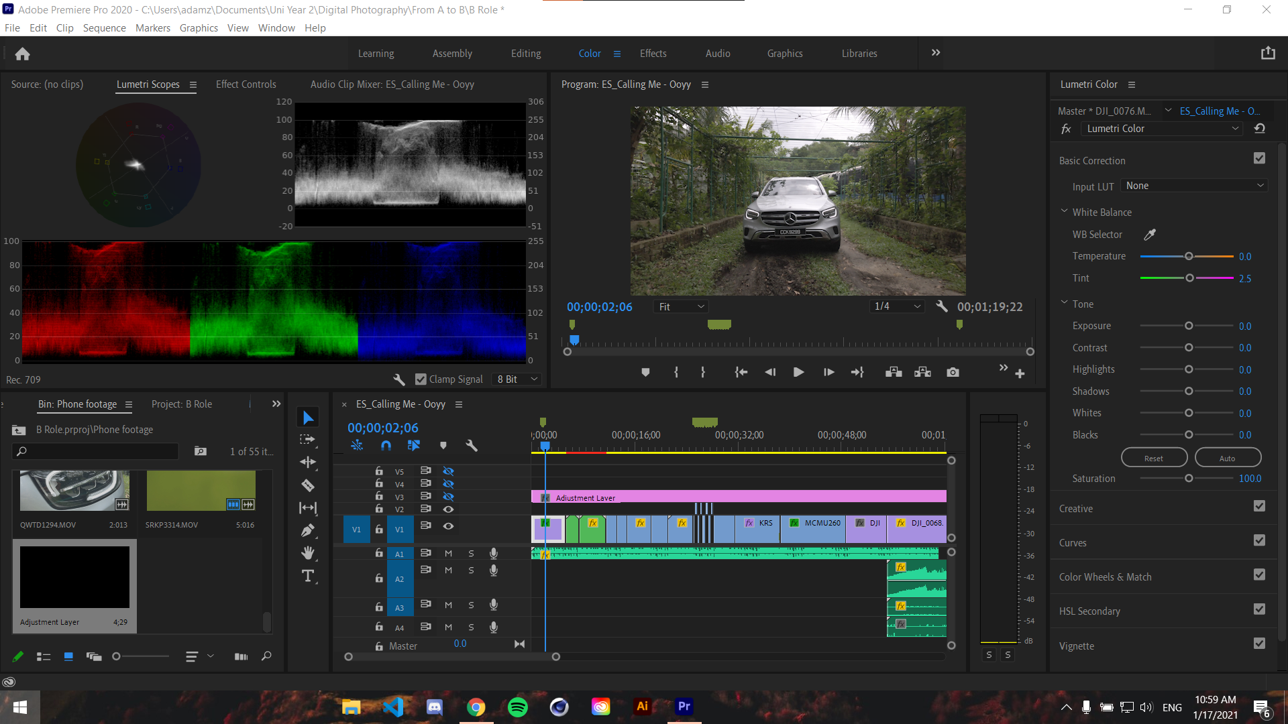Open Program monitor wrench settings
The width and height of the screenshot is (1288, 724).
942,306
